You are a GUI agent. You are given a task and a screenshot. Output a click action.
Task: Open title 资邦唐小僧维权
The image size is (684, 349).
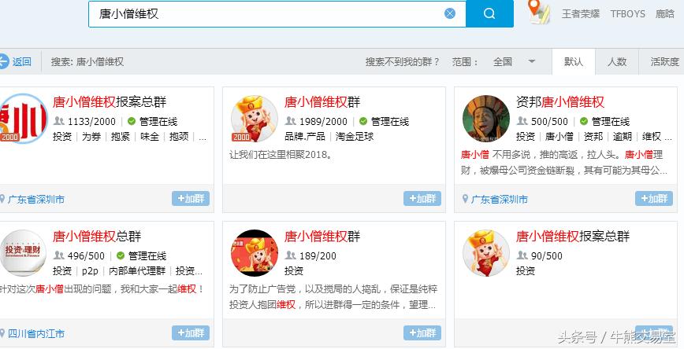[x=560, y=102]
